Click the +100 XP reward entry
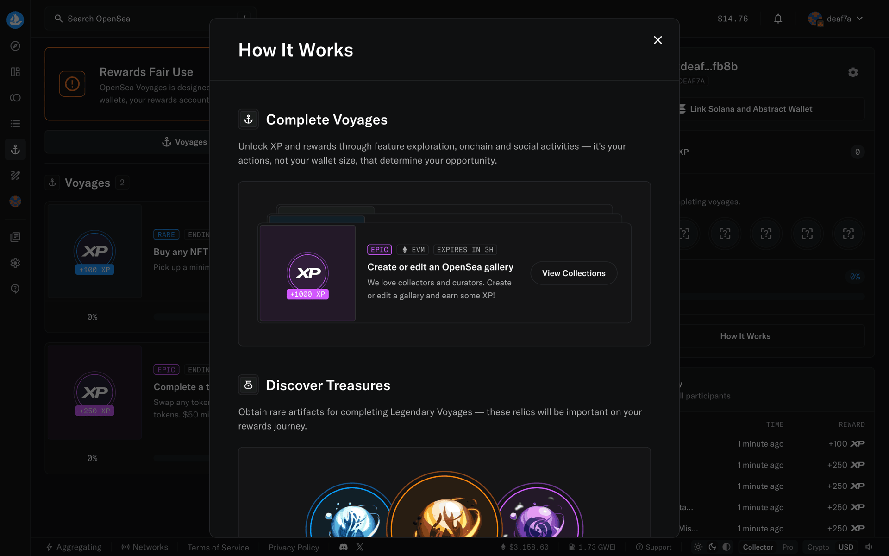 pyautogui.click(x=846, y=444)
